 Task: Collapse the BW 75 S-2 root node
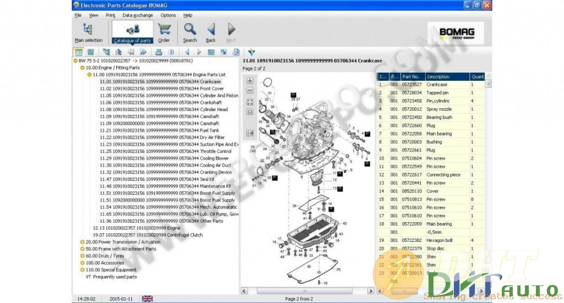pyautogui.click(x=75, y=60)
